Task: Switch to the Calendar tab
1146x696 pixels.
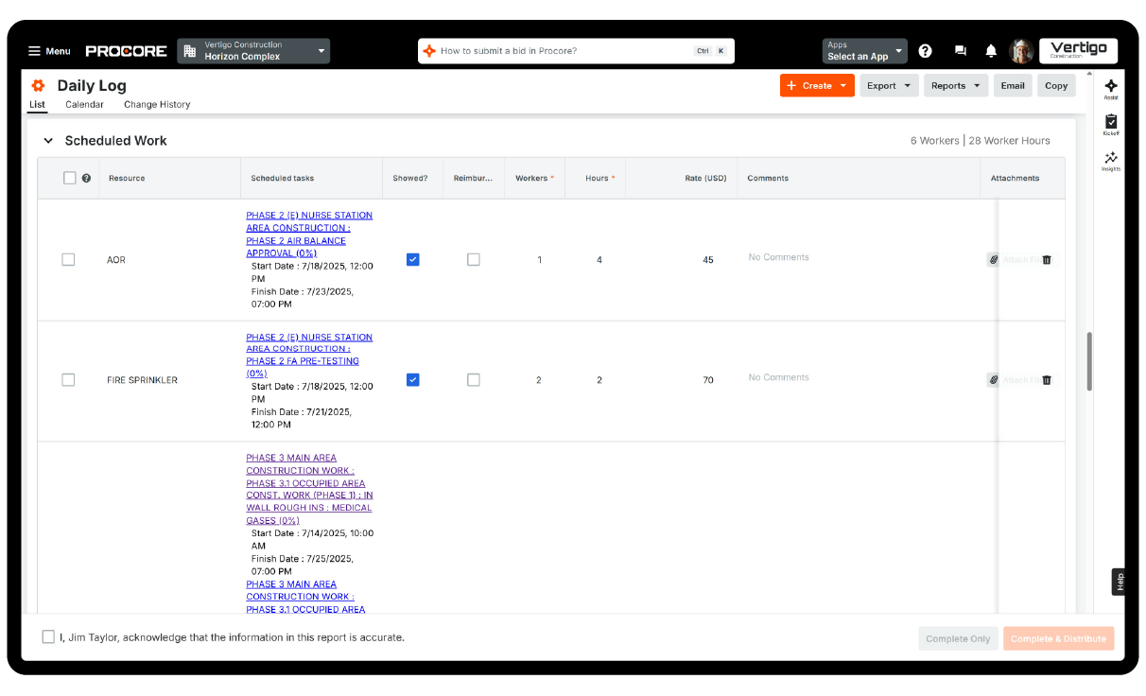Action: coord(84,104)
